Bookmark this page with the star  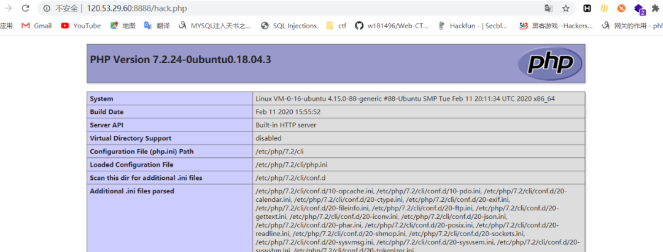click(x=566, y=9)
